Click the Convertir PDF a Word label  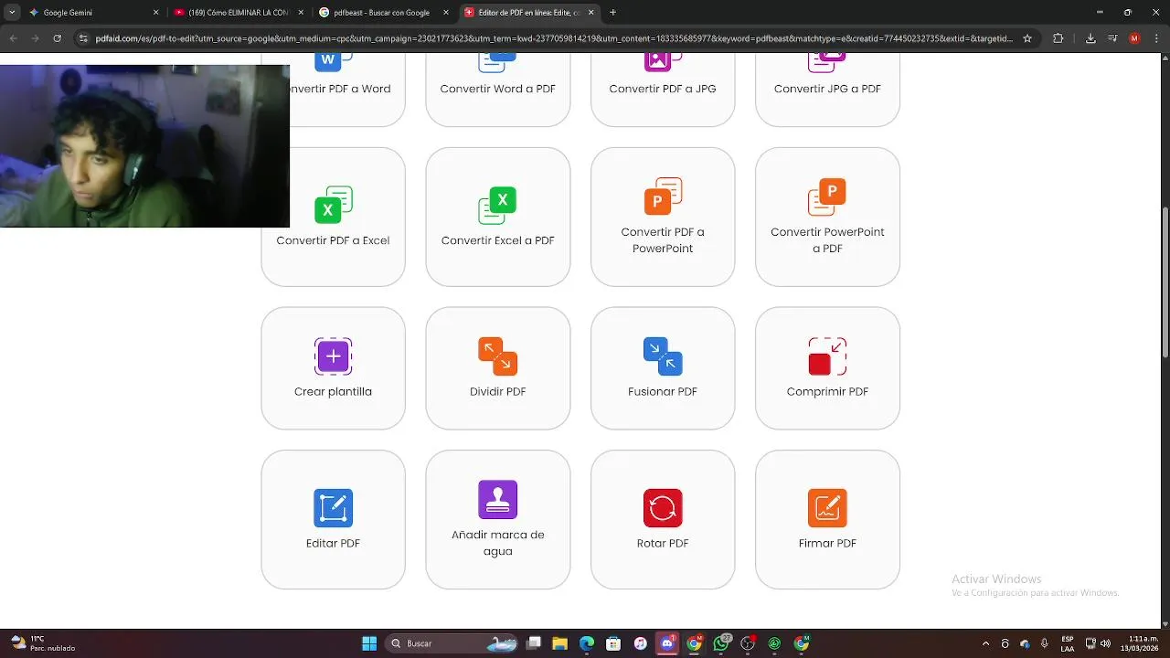point(338,89)
